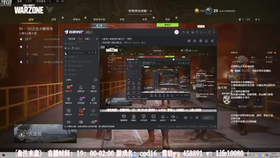
Task: Toggle visibility of the 窗口1 source
Action: (x=65, y=57)
